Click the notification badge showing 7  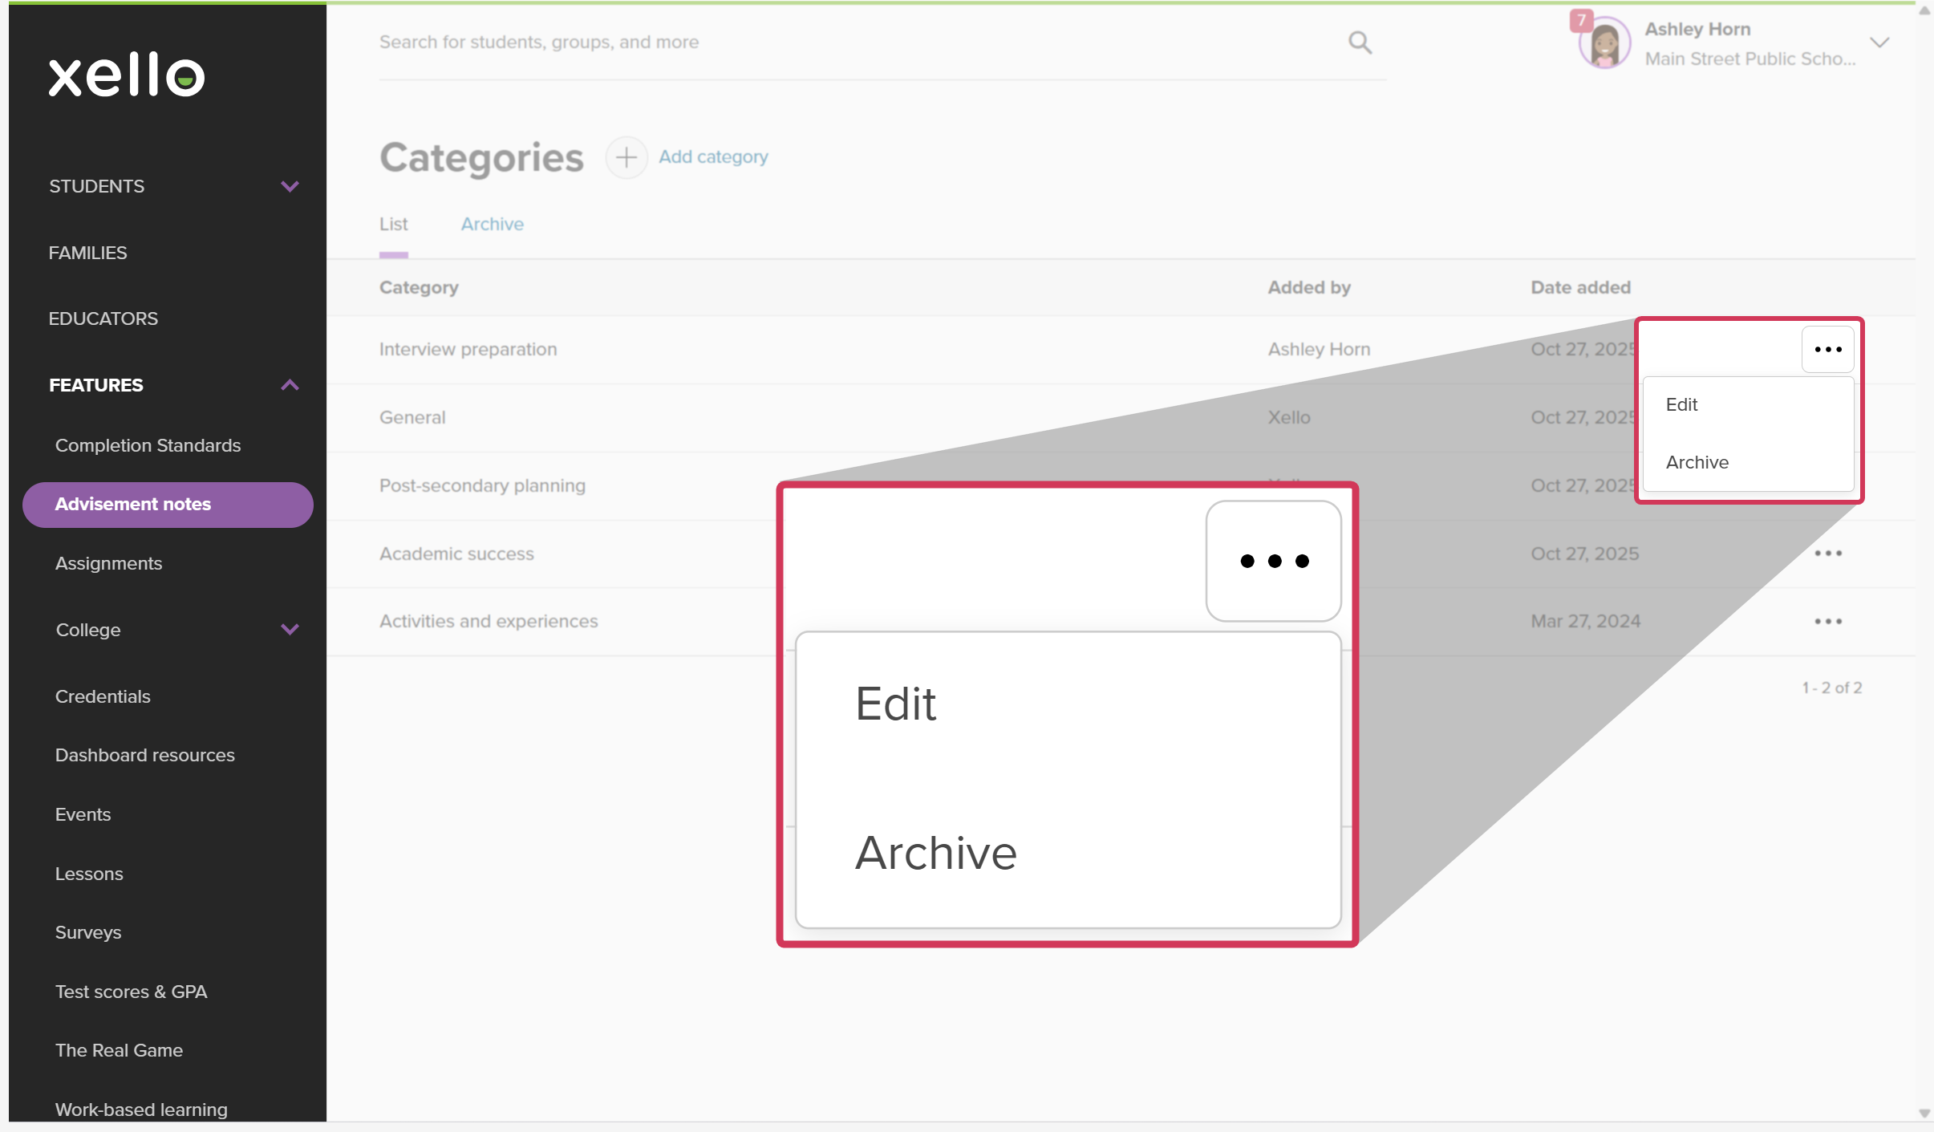[x=1580, y=20]
